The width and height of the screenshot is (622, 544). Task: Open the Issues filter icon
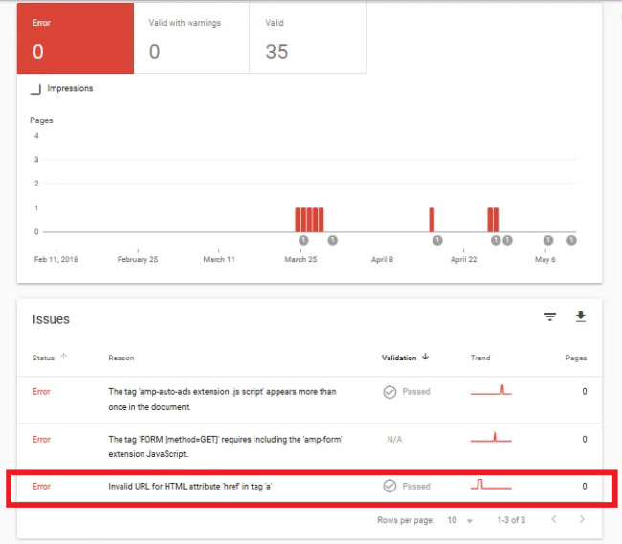click(550, 316)
